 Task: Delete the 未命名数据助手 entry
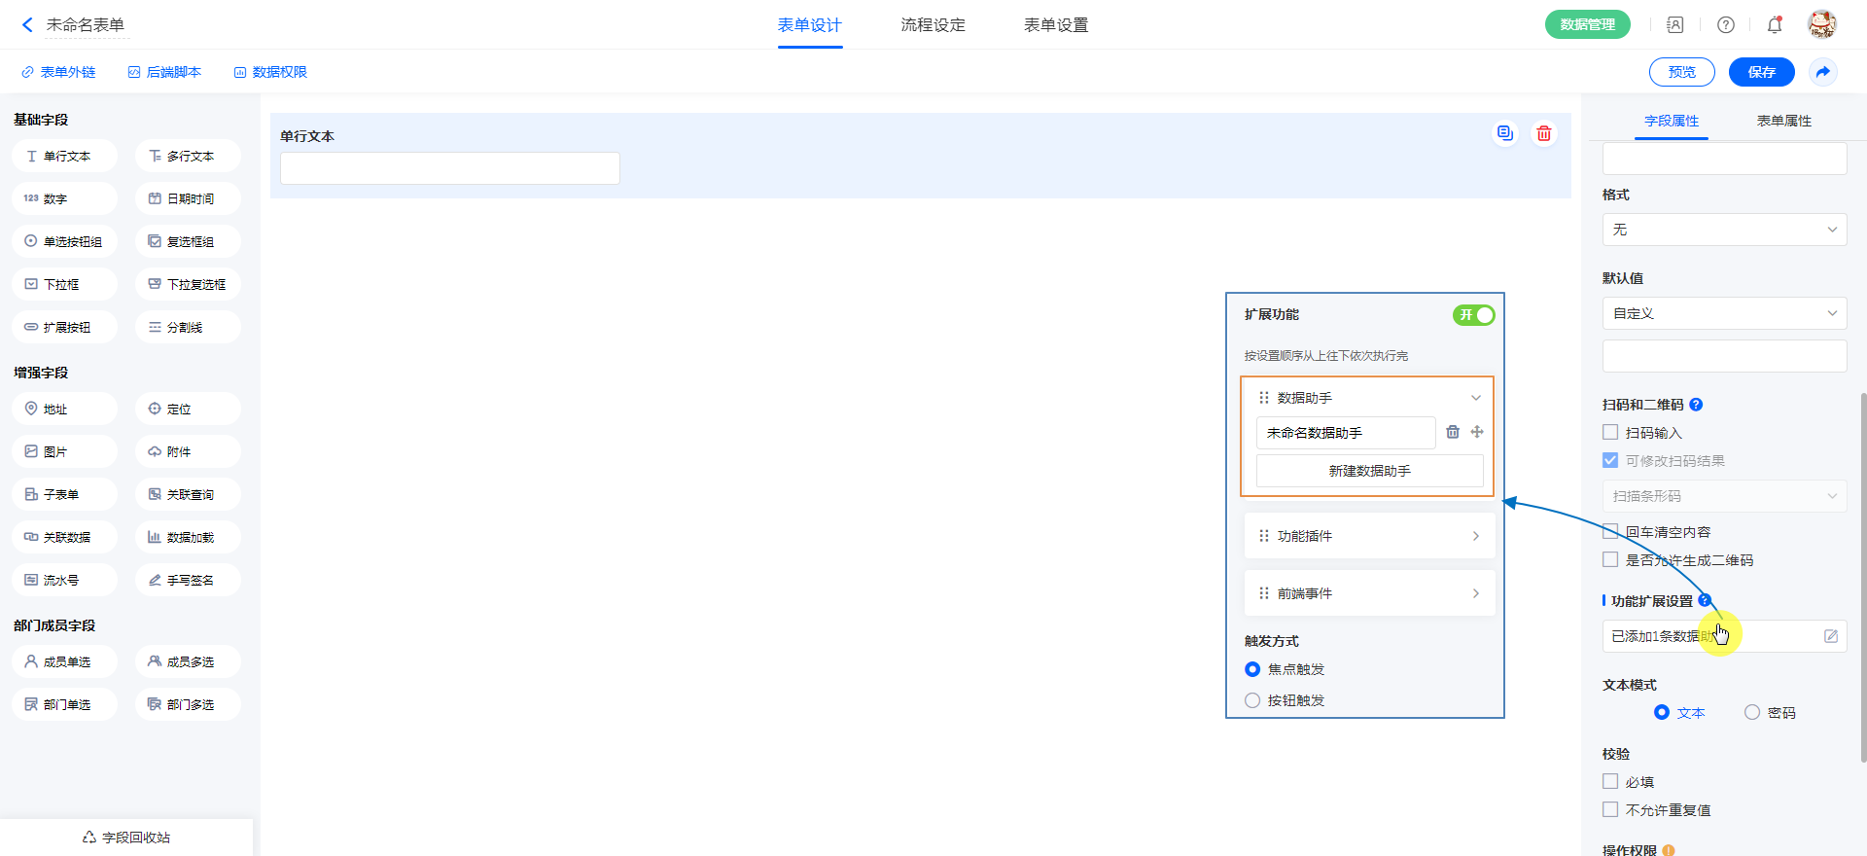point(1453,432)
